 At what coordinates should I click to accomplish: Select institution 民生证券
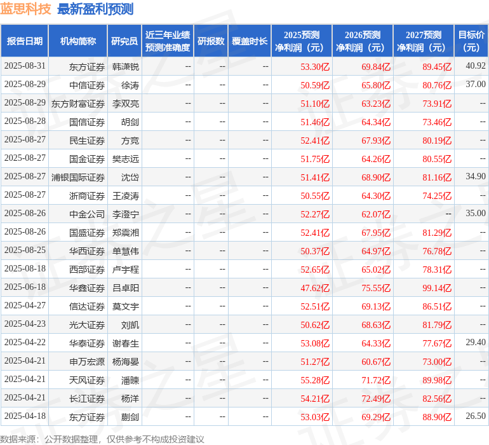tap(87, 140)
